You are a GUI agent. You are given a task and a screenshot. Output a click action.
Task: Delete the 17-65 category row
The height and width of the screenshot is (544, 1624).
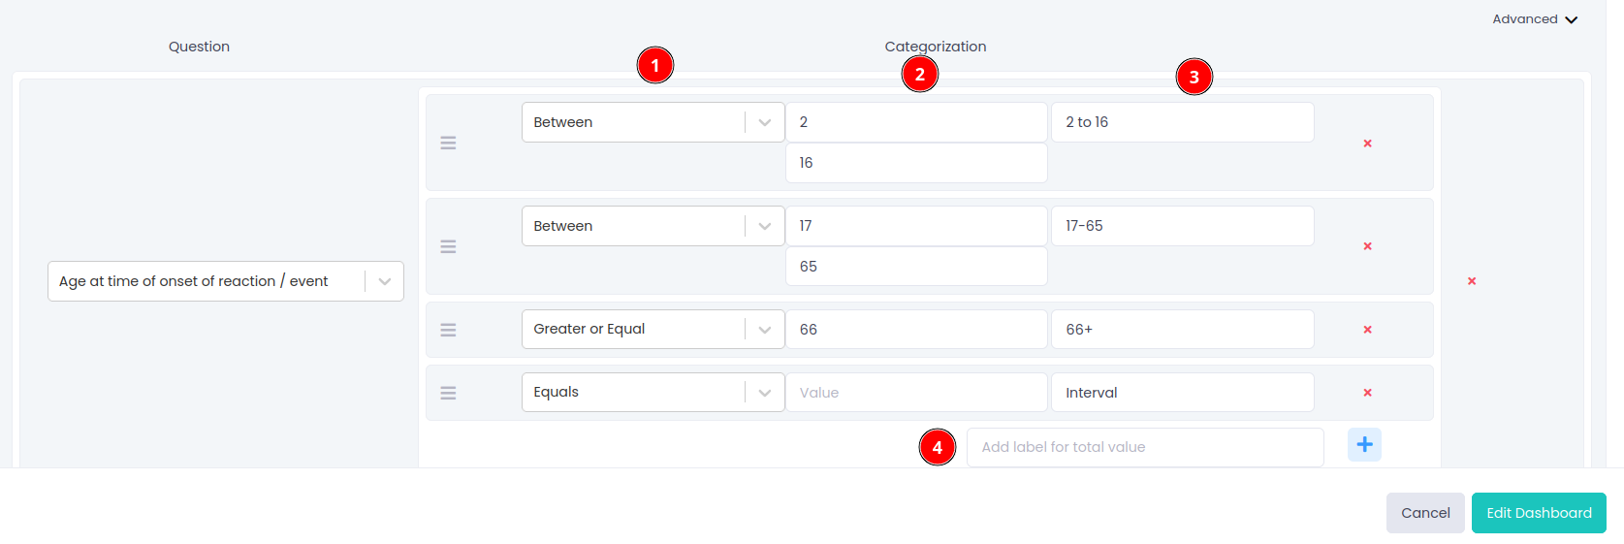tap(1367, 246)
